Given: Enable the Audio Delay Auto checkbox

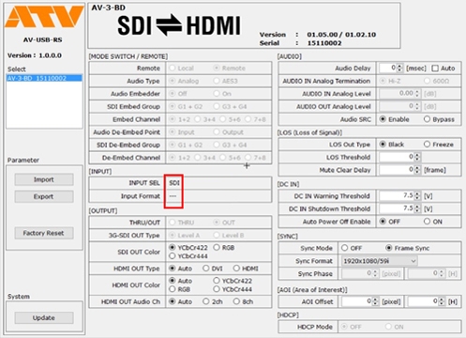Looking at the screenshot, I should point(435,69).
